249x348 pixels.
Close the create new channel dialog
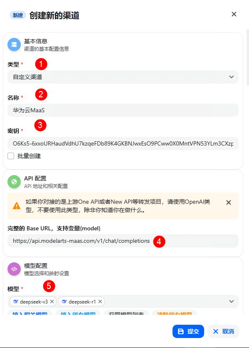coord(234,14)
